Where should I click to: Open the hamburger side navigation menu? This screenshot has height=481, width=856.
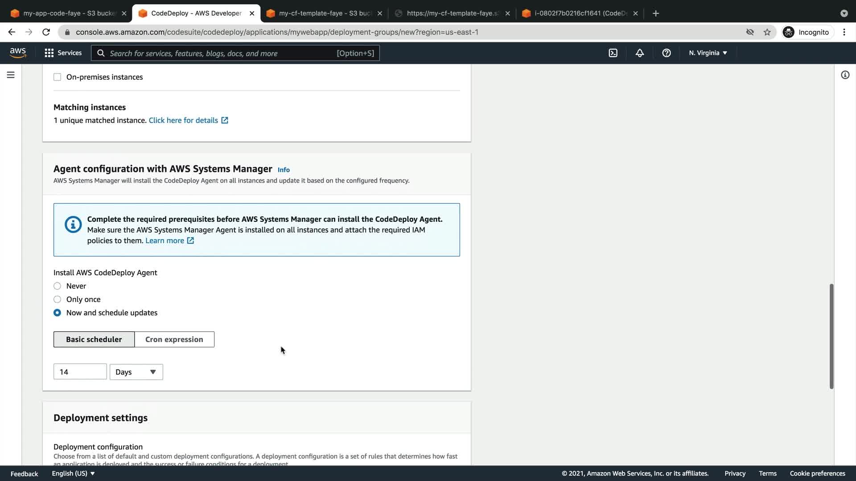coord(11,75)
